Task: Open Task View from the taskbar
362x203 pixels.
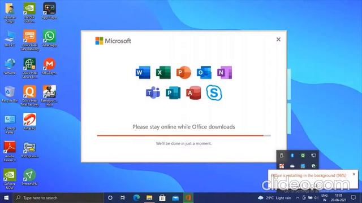Action: 123,198
